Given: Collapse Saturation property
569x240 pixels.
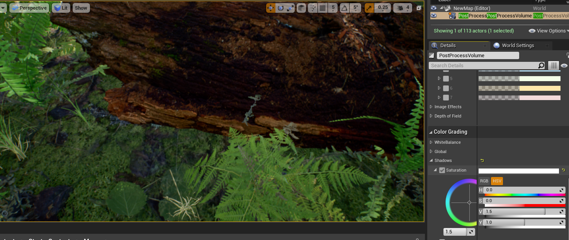Looking at the screenshot, I should [436, 170].
